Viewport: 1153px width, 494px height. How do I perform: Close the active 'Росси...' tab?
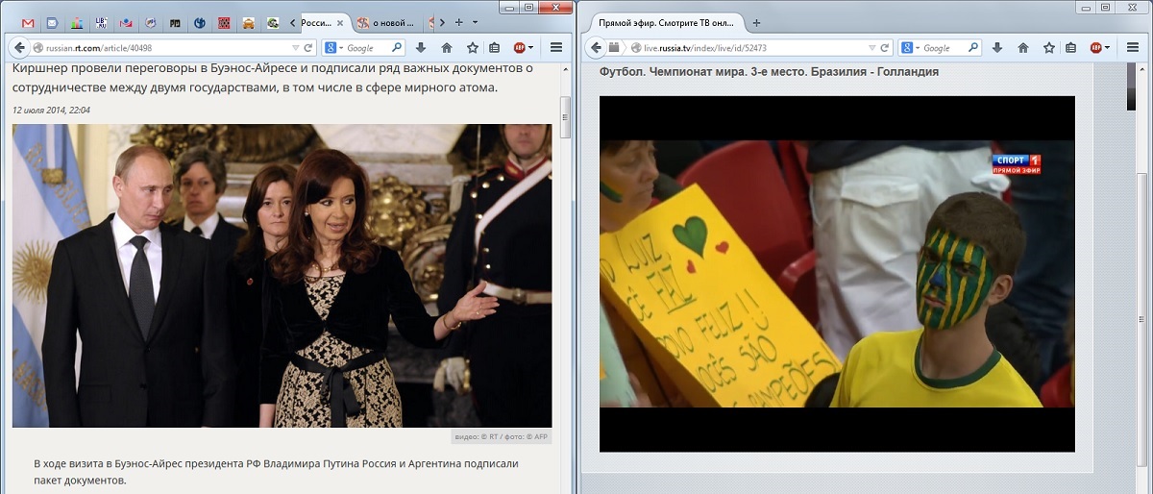(x=340, y=22)
